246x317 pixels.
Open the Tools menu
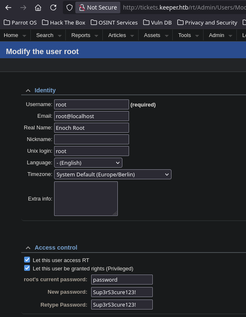(188, 35)
